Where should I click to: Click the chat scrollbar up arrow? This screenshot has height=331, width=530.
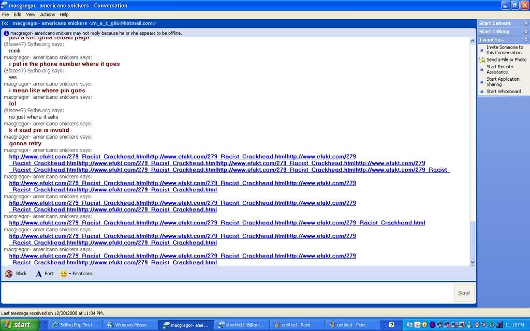[473, 41]
